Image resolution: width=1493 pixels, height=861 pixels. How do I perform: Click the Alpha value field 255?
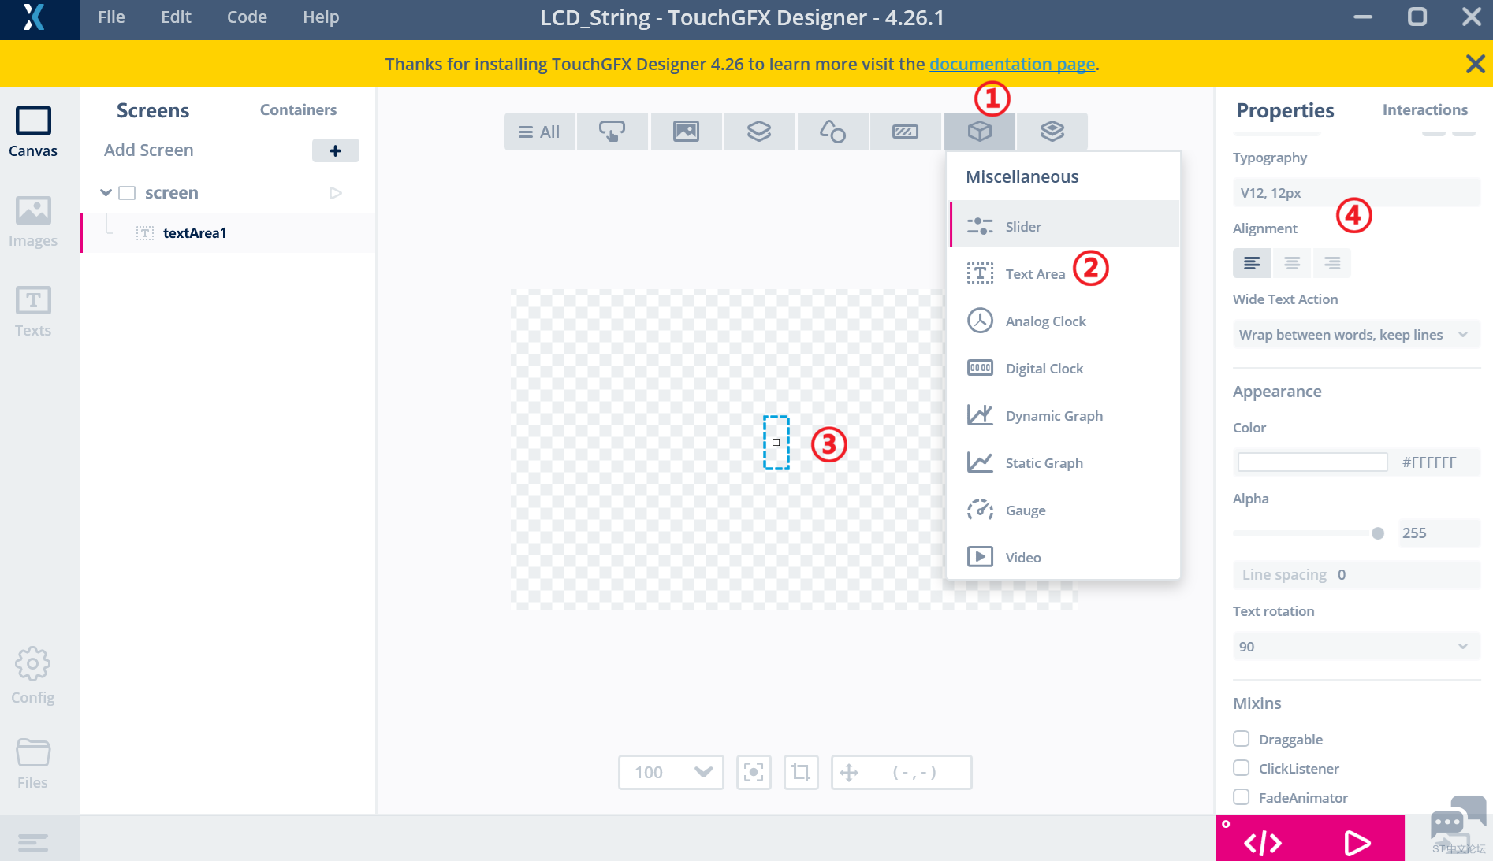coord(1438,533)
